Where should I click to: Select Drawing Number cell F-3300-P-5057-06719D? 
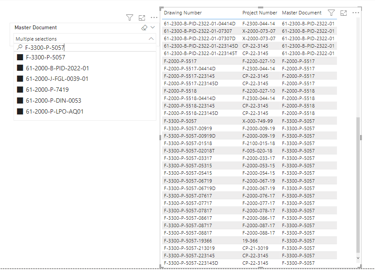[189, 188]
